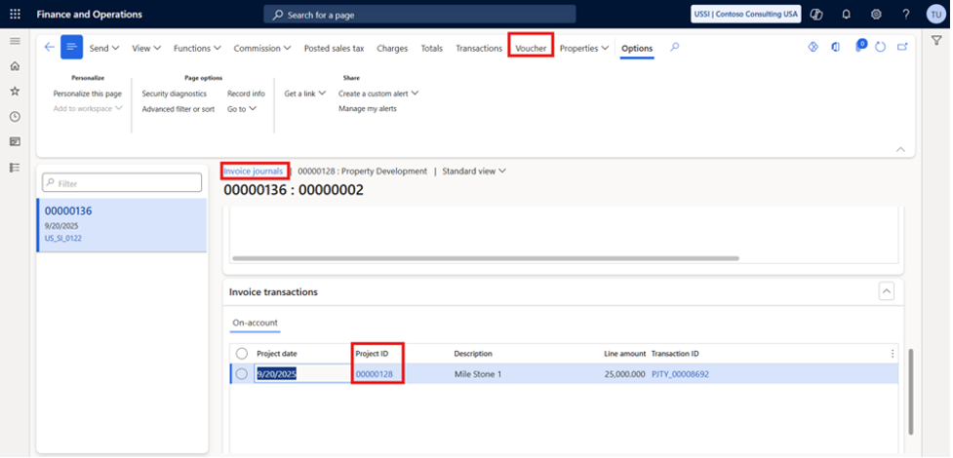Open page in new window
The image size is (953, 458).
(x=902, y=47)
